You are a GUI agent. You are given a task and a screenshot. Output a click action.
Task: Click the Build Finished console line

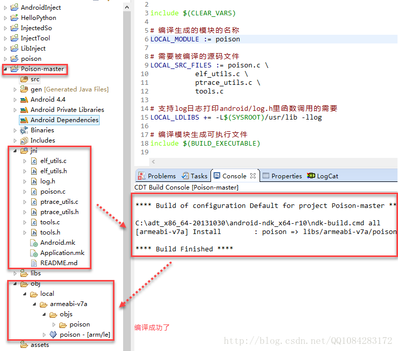(184, 249)
